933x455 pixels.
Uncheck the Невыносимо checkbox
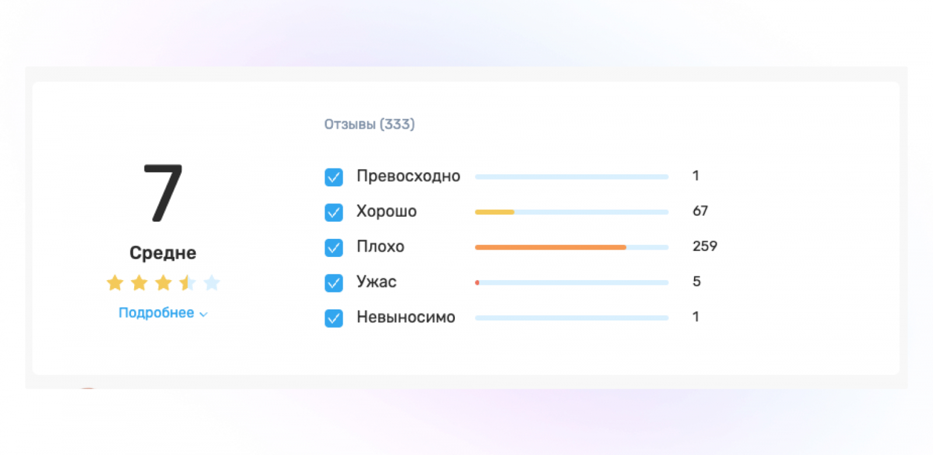point(334,318)
